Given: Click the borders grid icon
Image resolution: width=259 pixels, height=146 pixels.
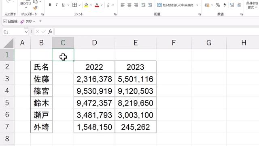Looking at the screenshot, I should [74, 5].
